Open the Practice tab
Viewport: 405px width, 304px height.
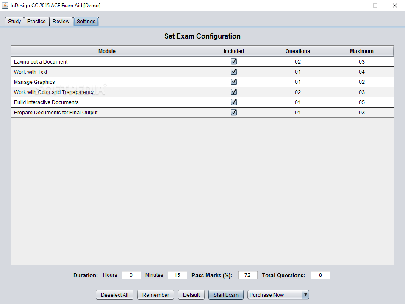(36, 22)
